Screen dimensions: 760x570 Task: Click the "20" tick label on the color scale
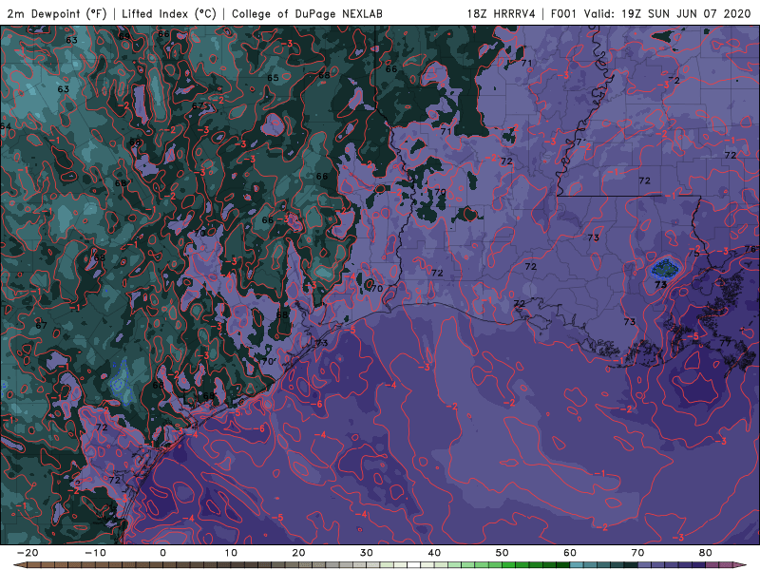tap(298, 553)
